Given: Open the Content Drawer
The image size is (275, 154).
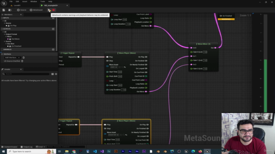Looking at the screenshot, I should (9, 147).
